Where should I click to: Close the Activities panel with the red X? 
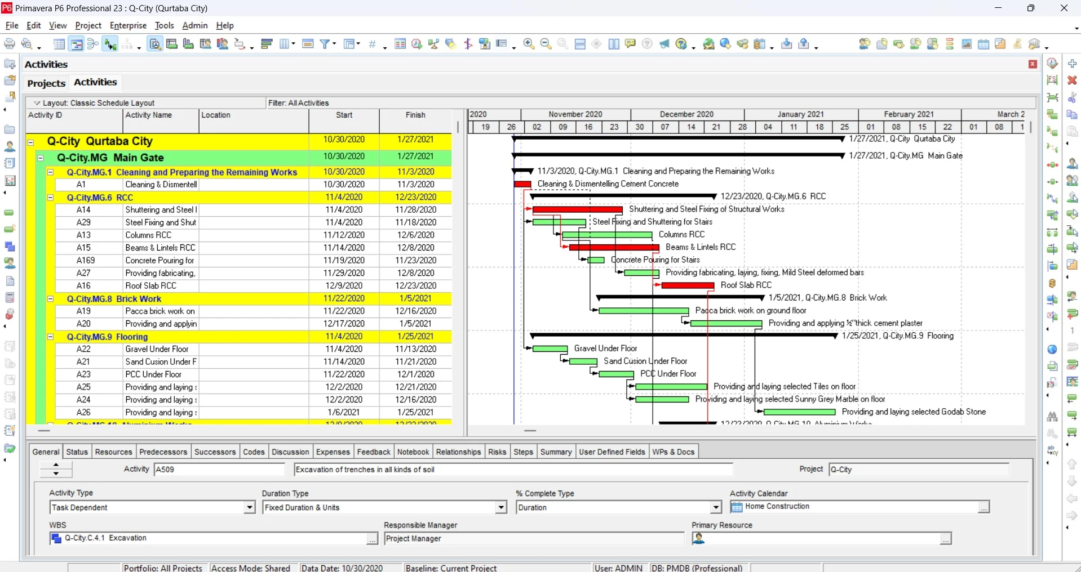point(1033,64)
